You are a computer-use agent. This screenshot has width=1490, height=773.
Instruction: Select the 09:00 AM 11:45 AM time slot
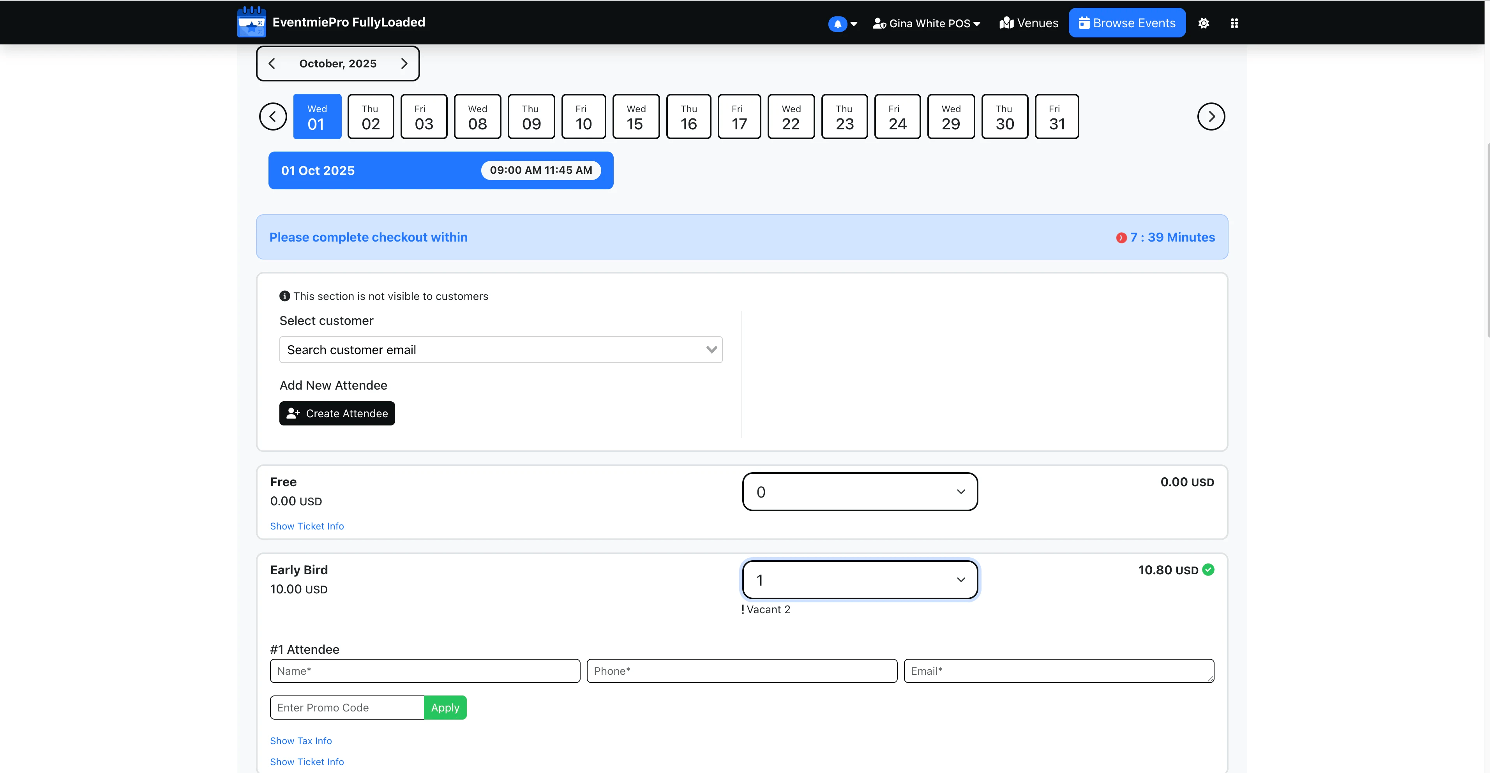coord(540,170)
